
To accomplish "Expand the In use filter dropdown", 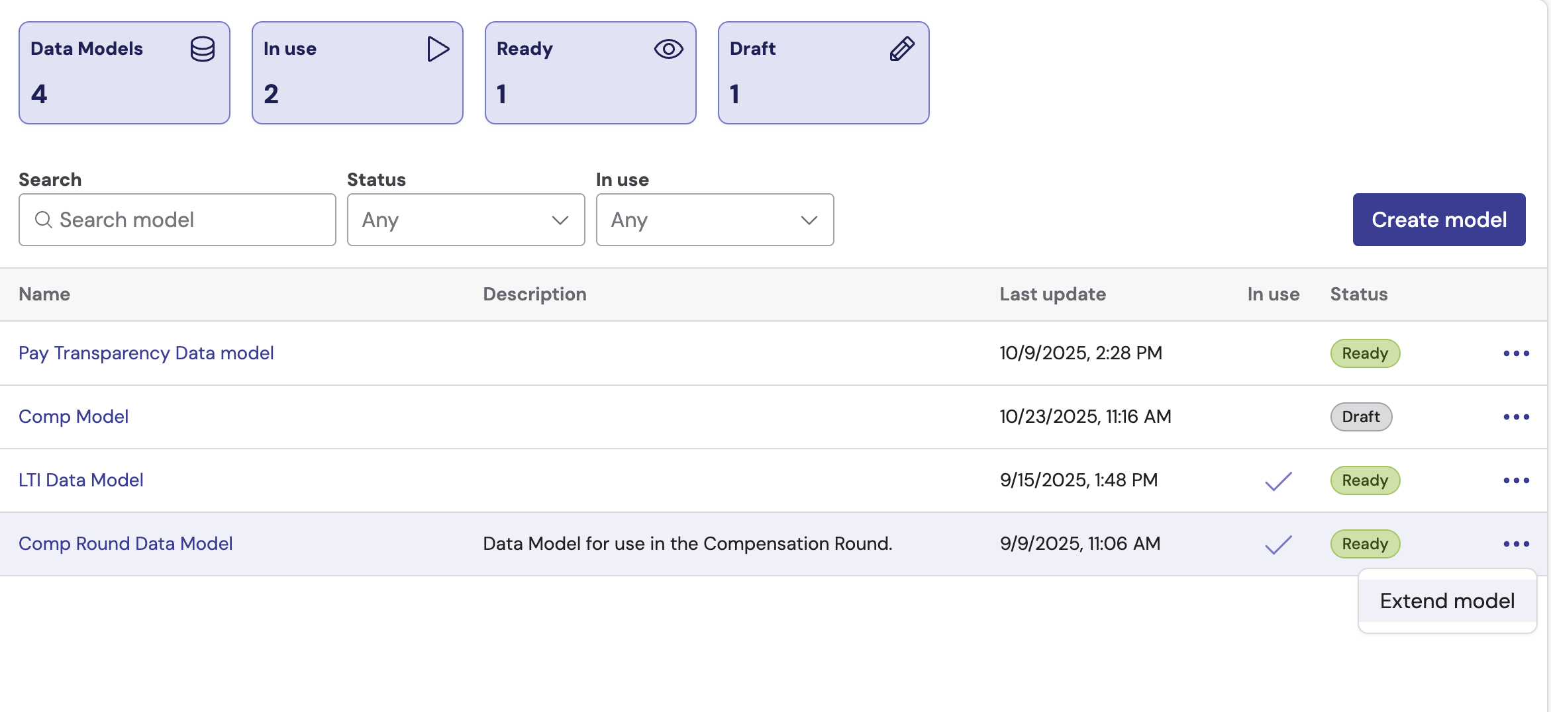I will (x=715, y=220).
